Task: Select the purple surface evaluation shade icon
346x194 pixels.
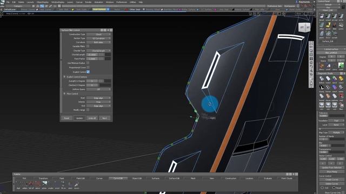Action: tap(335, 88)
